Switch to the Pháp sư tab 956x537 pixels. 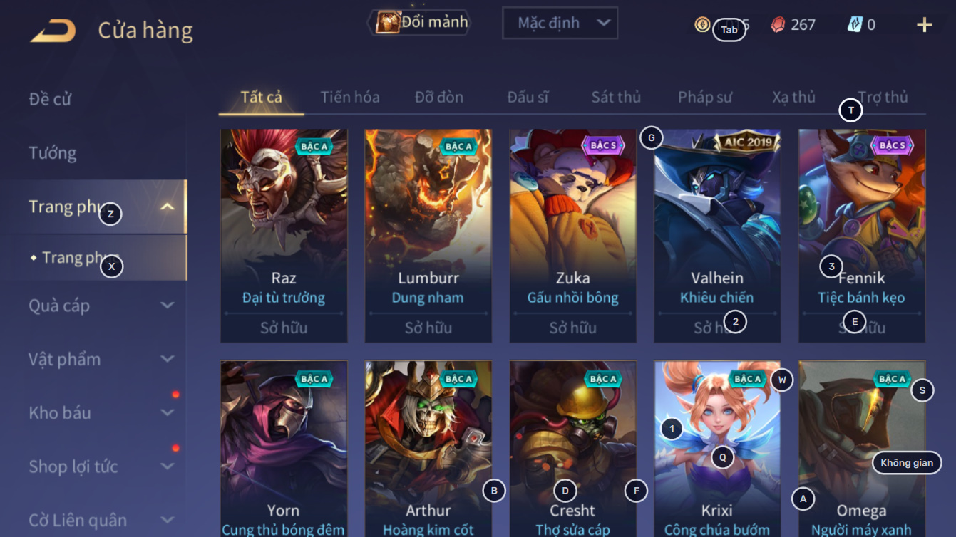[x=705, y=98]
